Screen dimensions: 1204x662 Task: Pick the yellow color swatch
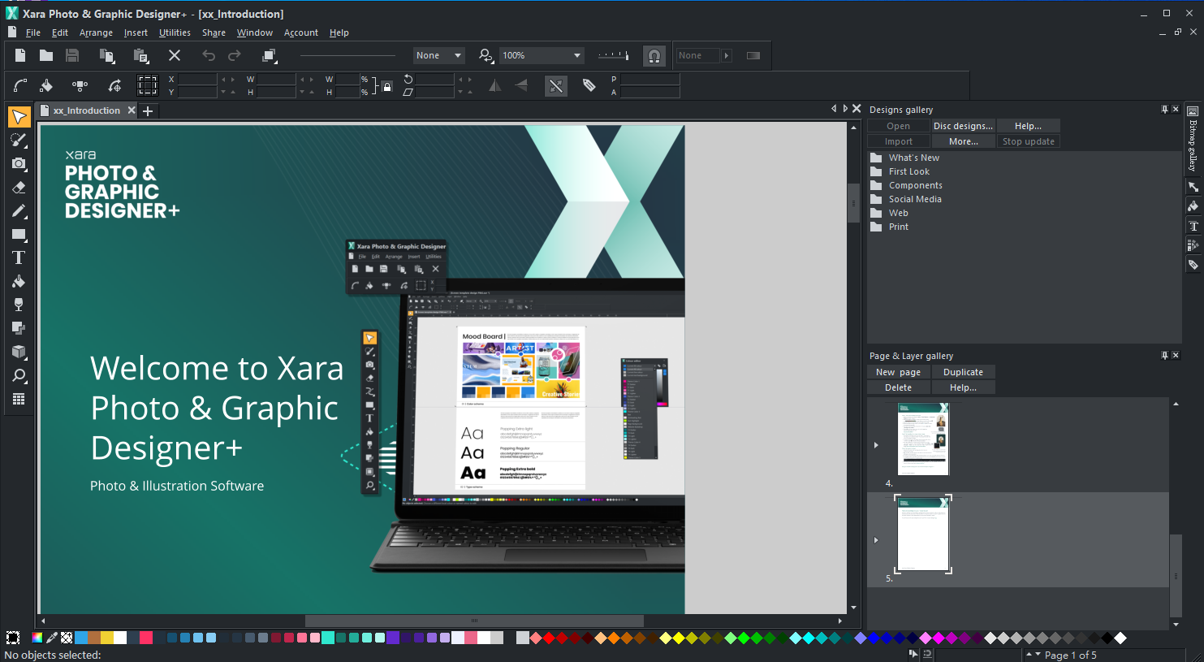(x=106, y=638)
